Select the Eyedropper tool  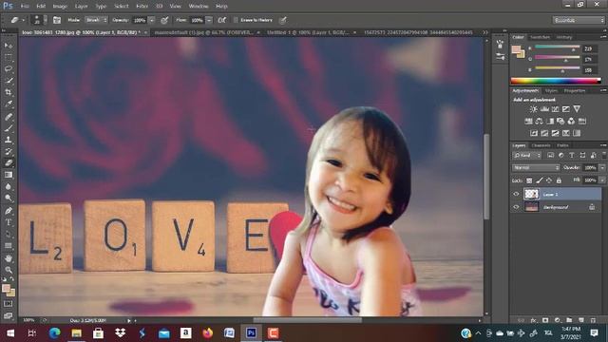[x=9, y=104]
